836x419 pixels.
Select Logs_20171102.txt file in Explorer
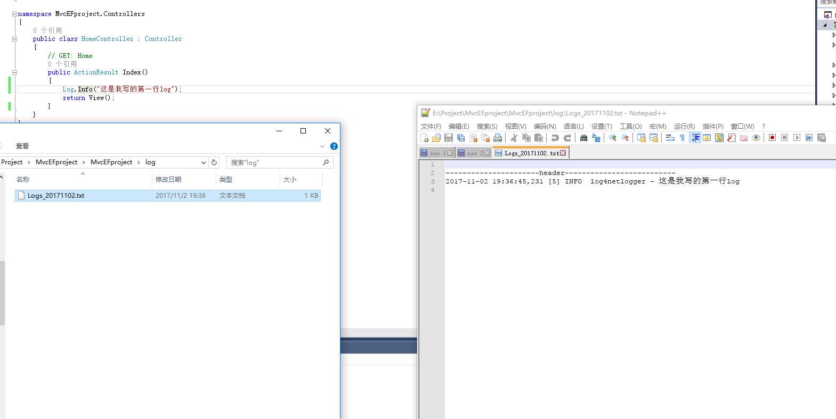tap(168, 196)
